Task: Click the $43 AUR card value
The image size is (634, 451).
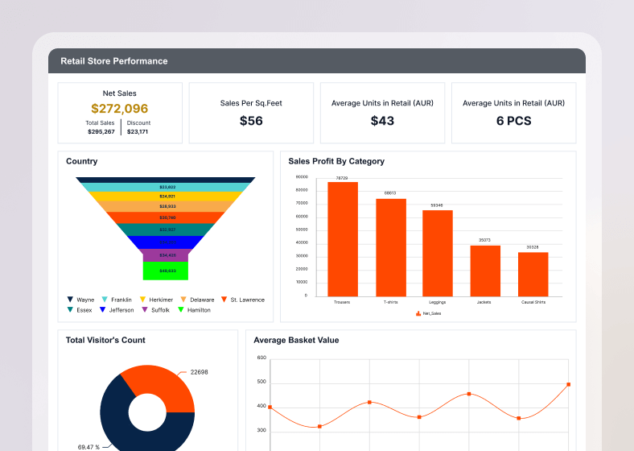Action: [382, 121]
